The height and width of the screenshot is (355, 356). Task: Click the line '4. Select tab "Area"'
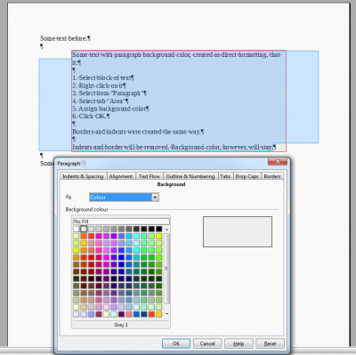pyautogui.click(x=101, y=101)
